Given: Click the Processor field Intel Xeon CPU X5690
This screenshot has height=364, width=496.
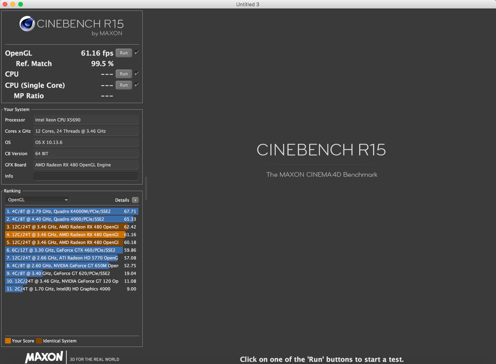Looking at the screenshot, I should tap(86, 120).
